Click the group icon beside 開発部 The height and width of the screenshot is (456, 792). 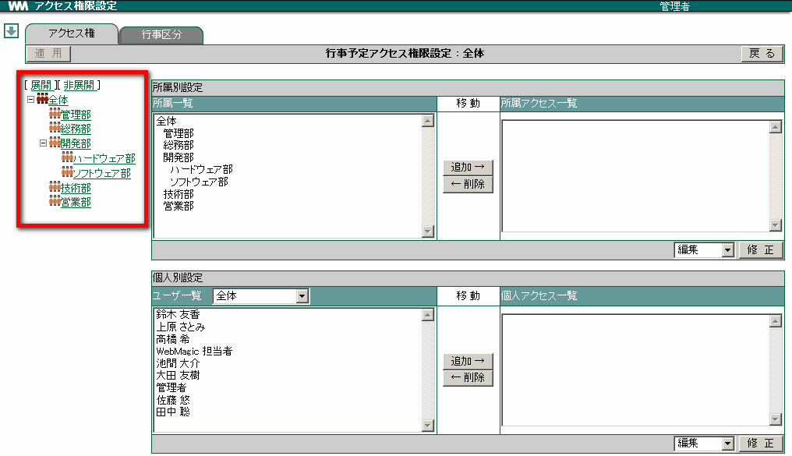(55, 143)
